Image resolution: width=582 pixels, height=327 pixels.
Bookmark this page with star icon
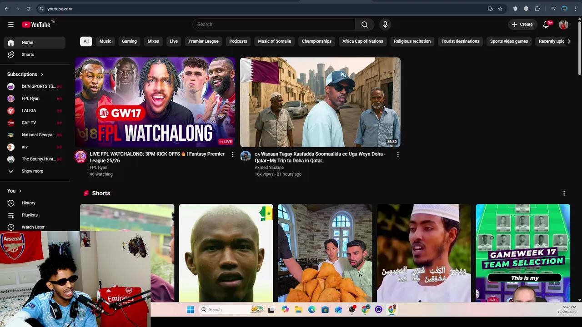(500, 9)
